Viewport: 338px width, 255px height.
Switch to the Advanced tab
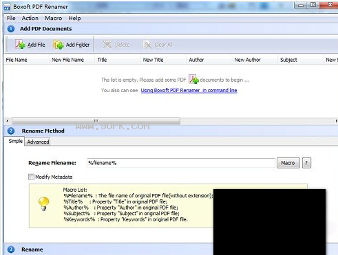tap(38, 142)
